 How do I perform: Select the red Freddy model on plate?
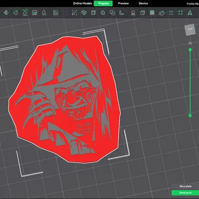coord(65,99)
